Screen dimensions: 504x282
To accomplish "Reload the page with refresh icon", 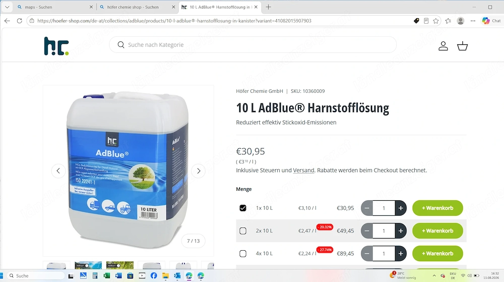I will pyautogui.click(x=19, y=21).
